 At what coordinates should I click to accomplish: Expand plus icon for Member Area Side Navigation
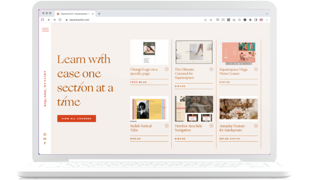(x=211, y=126)
